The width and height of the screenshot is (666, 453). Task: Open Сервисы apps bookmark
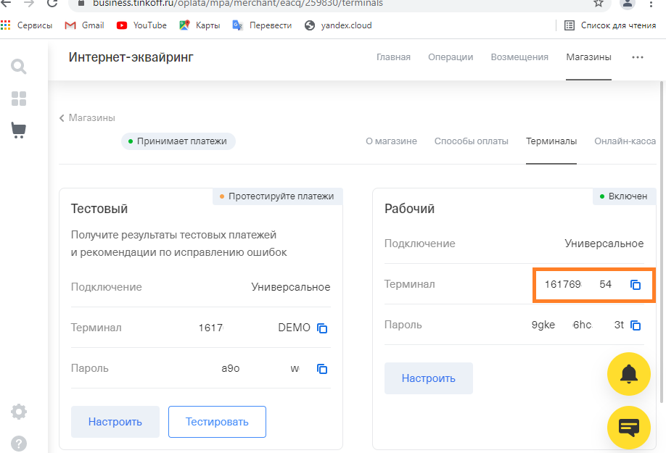[27, 25]
